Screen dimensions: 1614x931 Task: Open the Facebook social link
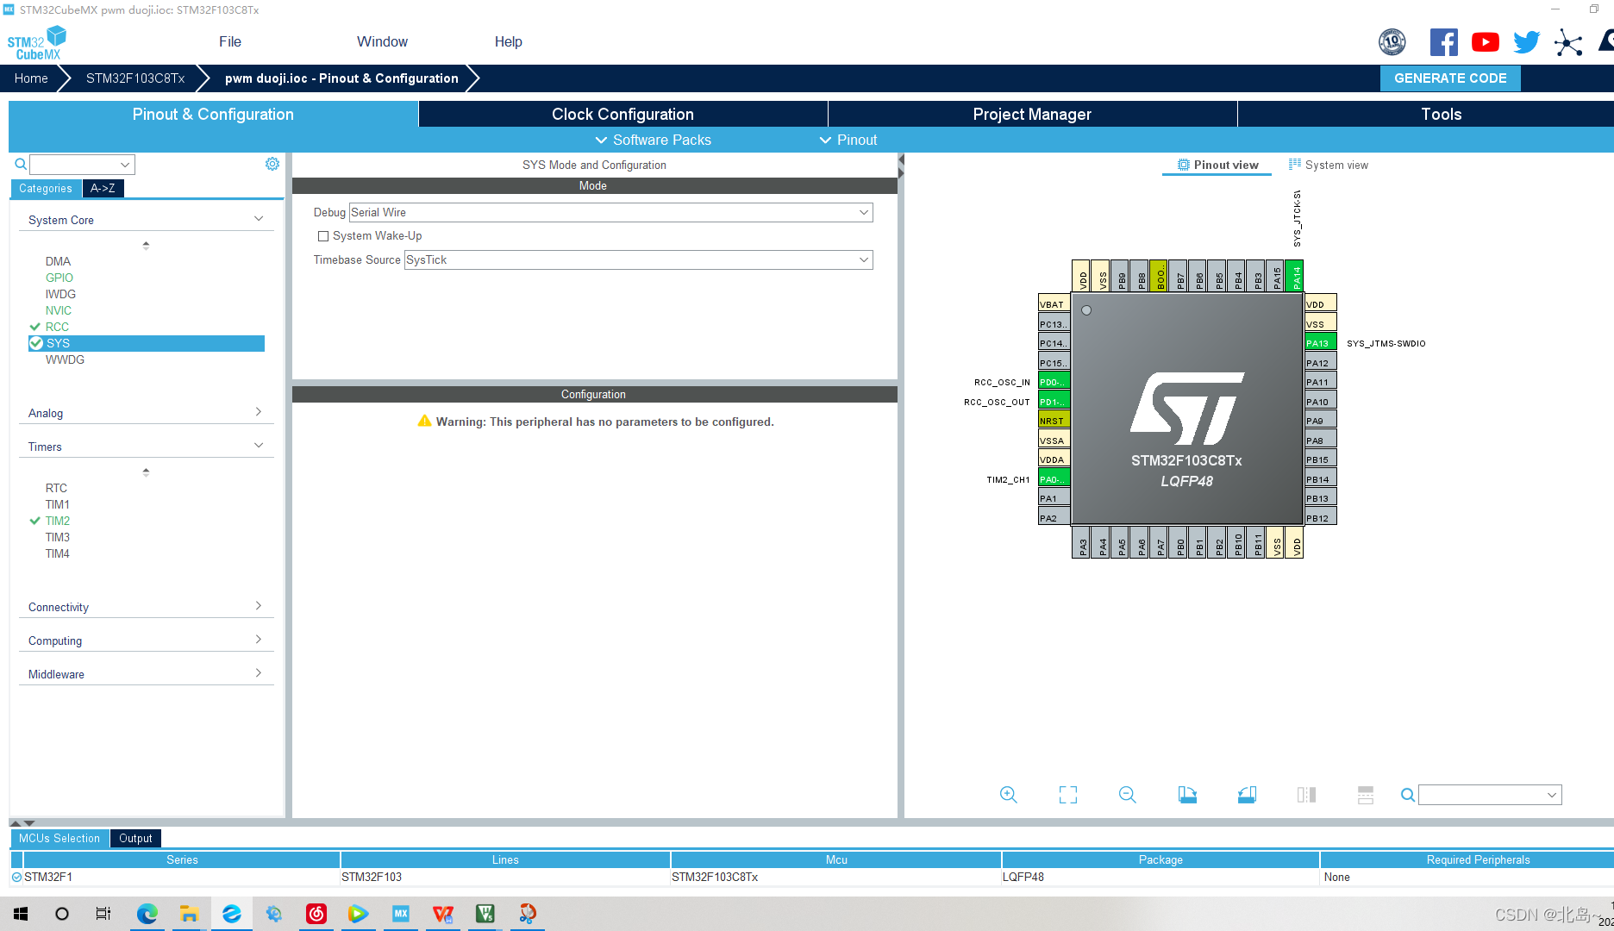coord(1444,41)
